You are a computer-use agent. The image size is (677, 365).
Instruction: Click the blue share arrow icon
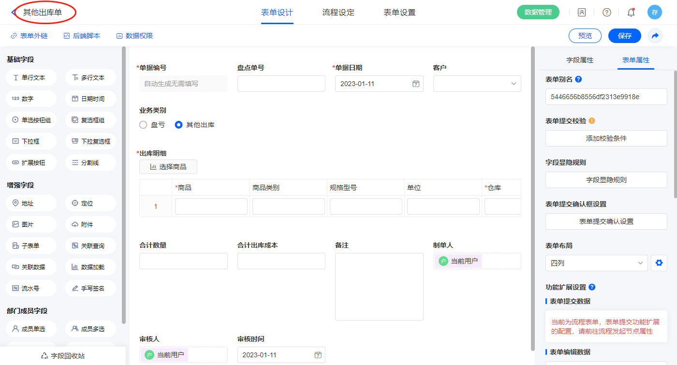click(x=655, y=36)
